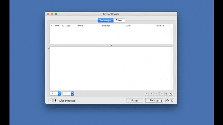Click the round icon in bottom-right corner
This screenshot has height=125, width=223.
(172, 101)
